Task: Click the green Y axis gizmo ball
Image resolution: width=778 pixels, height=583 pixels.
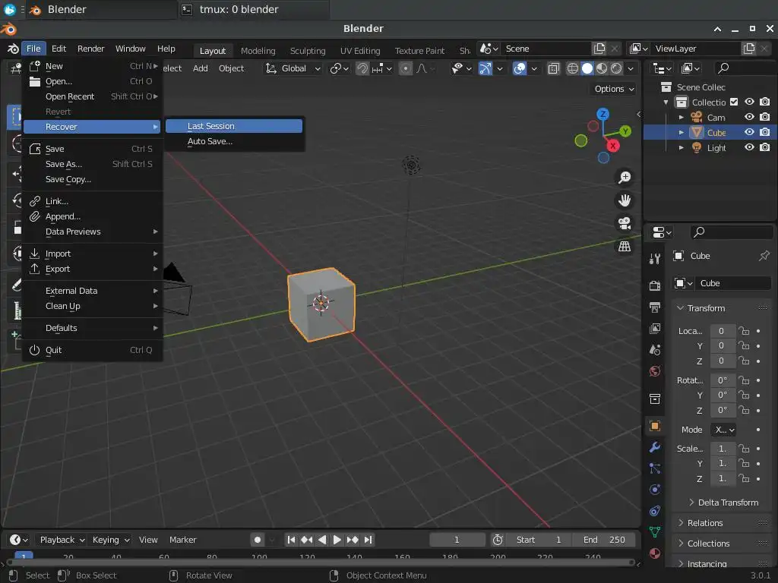Action: [x=625, y=131]
